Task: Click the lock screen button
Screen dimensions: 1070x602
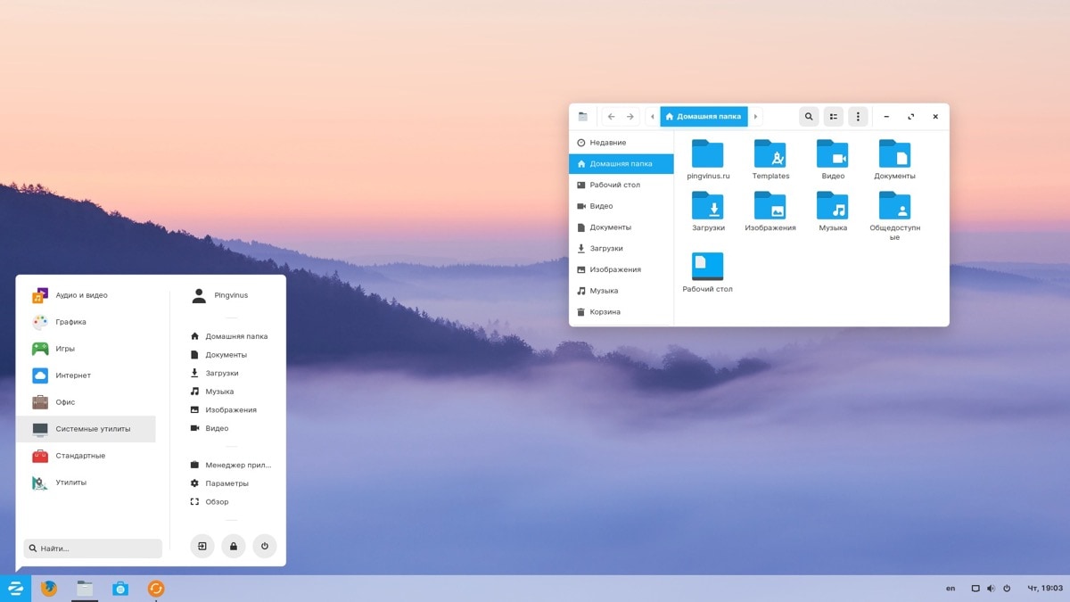Action: tap(234, 546)
